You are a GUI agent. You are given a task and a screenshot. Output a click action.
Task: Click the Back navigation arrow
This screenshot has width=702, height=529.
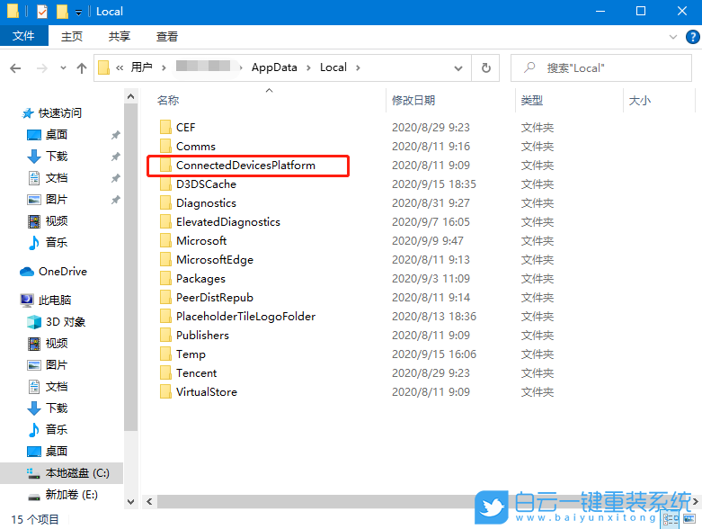[x=15, y=68]
